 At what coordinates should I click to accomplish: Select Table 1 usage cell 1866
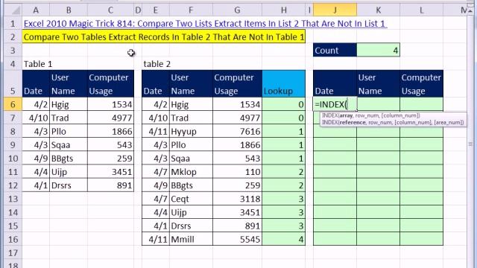pyautogui.click(x=111, y=131)
